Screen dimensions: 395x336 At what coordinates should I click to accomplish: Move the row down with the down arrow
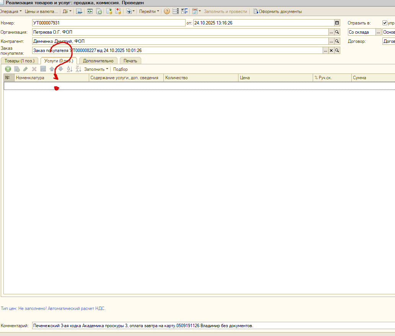point(61,69)
